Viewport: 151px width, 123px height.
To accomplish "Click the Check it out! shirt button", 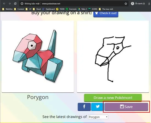I will (x=106, y=14).
